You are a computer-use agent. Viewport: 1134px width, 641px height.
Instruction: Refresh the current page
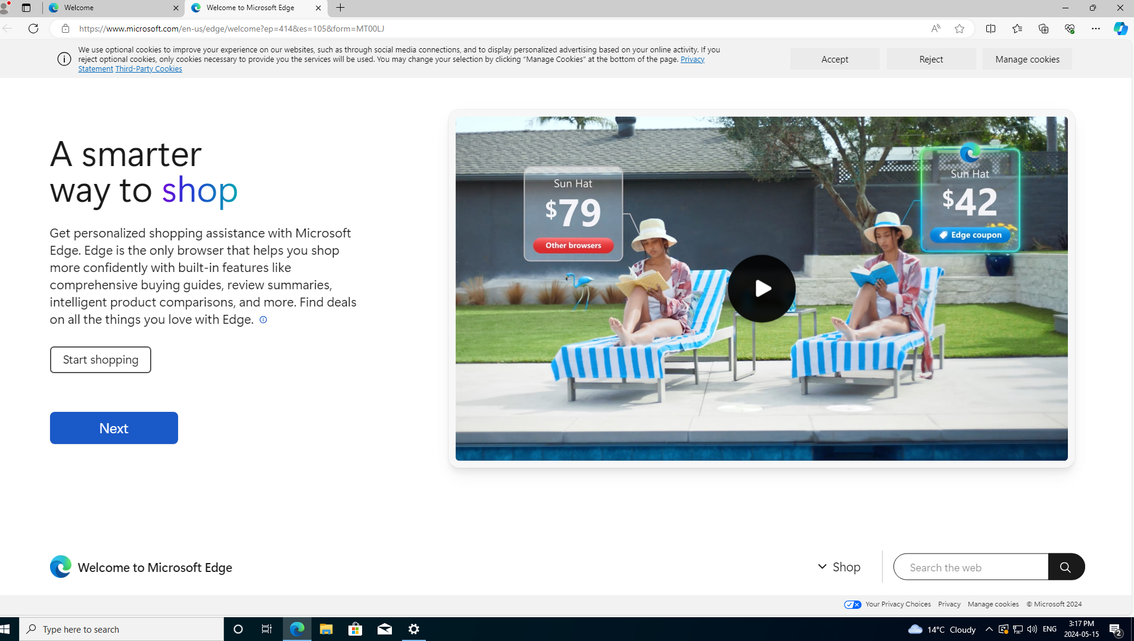click(x=33, y=29)
